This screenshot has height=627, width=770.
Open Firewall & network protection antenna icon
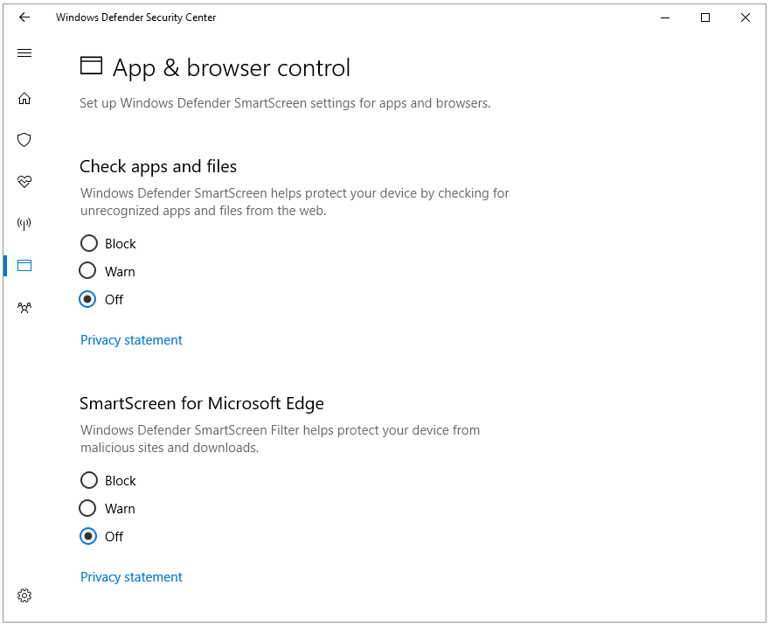coord(24,224)
